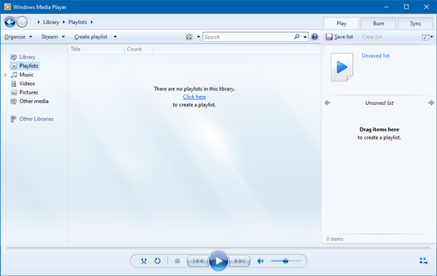Click the large Play button
This screenshot has height=276, width=437.
pyautogui.click(x=218, y=261)
